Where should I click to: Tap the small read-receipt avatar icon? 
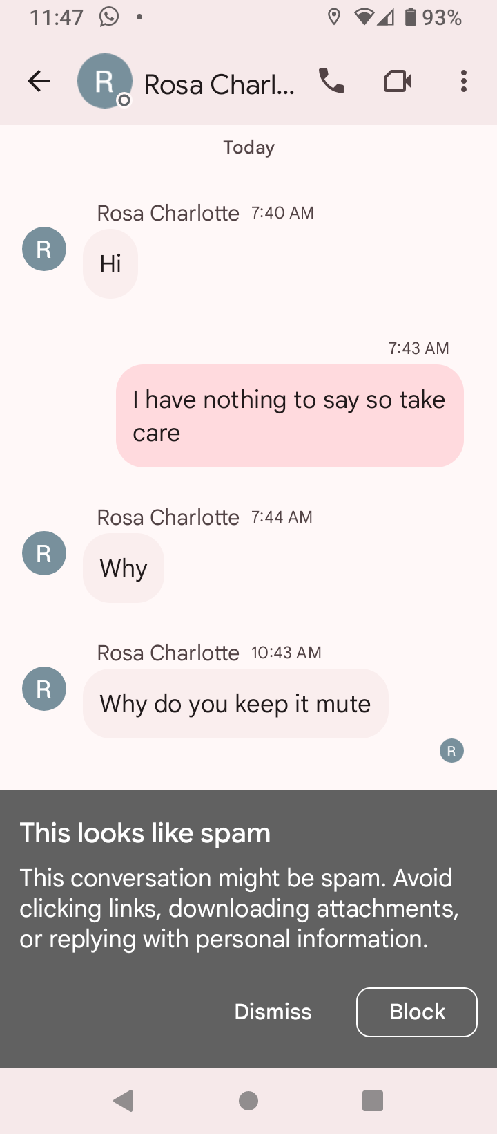451,750
